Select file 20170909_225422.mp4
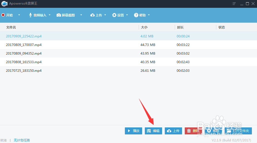Image resolution: width=257 pixels, height=143 pixels. point(24,36)
